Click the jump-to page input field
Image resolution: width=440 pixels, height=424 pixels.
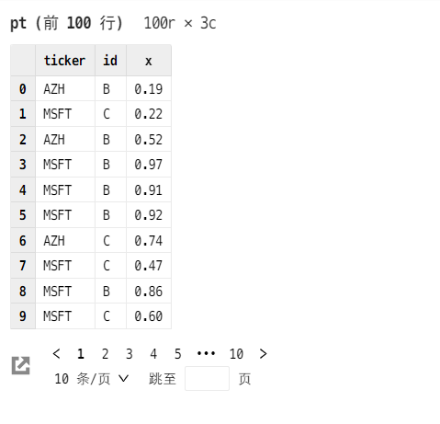[x=207, y=379]
